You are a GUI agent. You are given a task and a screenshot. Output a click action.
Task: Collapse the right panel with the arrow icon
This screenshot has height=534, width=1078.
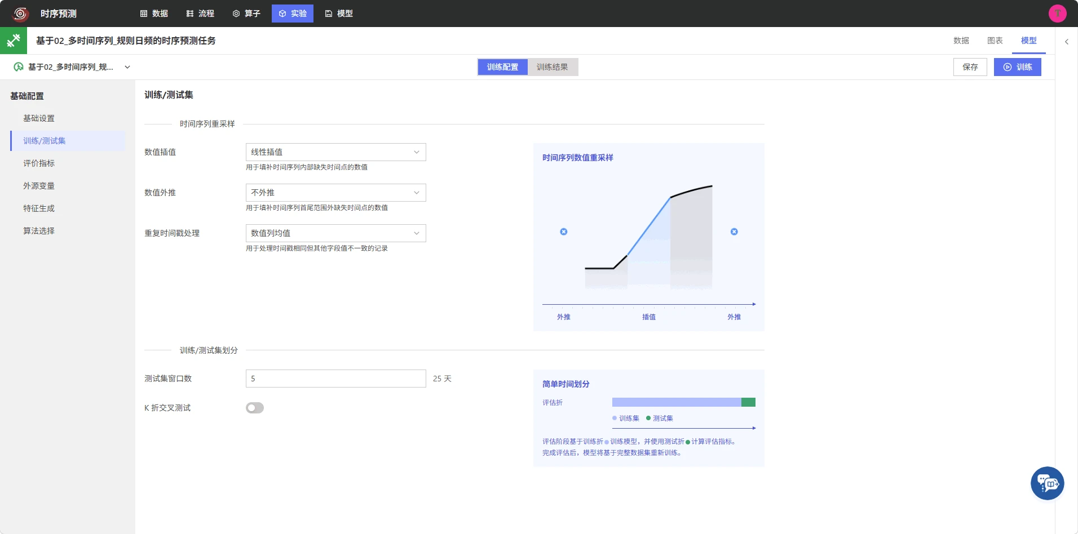pos(1066,42)
